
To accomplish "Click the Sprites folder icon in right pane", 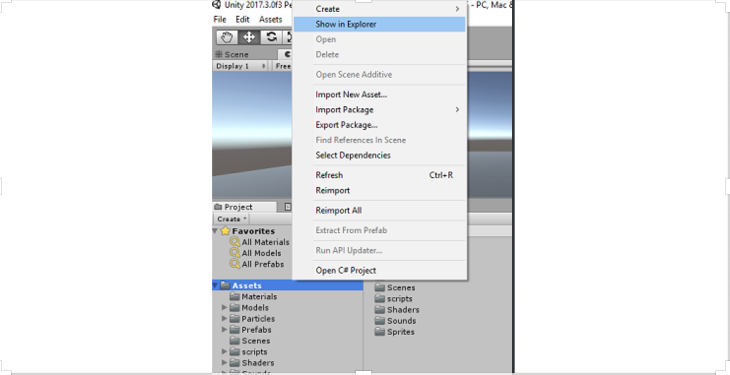I will pos(379,332).
